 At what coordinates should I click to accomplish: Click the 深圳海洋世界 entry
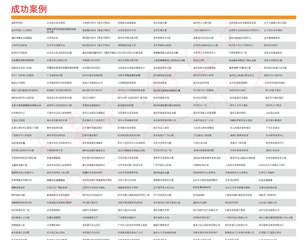[x=231, y=203]
